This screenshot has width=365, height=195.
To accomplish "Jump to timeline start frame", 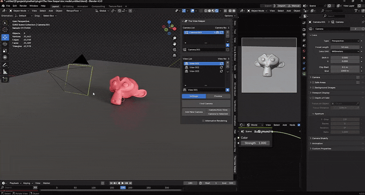I will (x=111, y=183).
